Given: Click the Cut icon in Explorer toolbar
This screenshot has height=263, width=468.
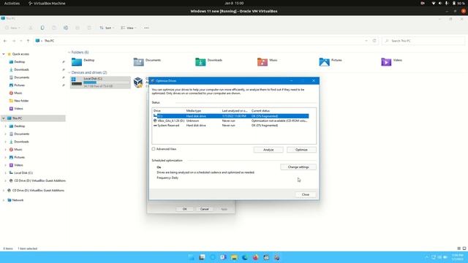Looking at the screenshot, I should pos(31,28).
